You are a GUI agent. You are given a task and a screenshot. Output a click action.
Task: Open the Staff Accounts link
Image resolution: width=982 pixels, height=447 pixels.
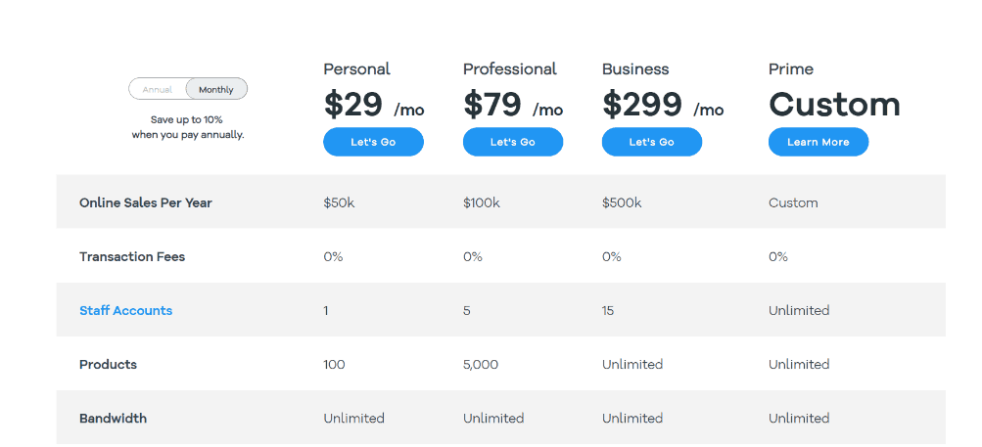[x=126, y=310]
